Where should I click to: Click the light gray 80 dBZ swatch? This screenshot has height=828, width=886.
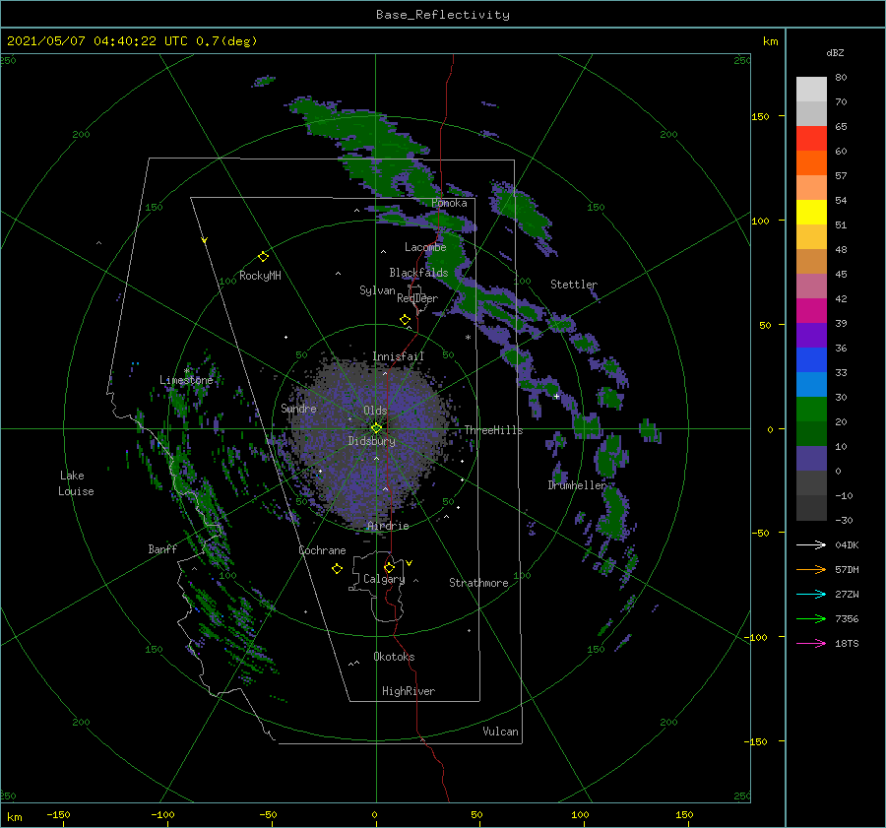[x=811, y=90]
